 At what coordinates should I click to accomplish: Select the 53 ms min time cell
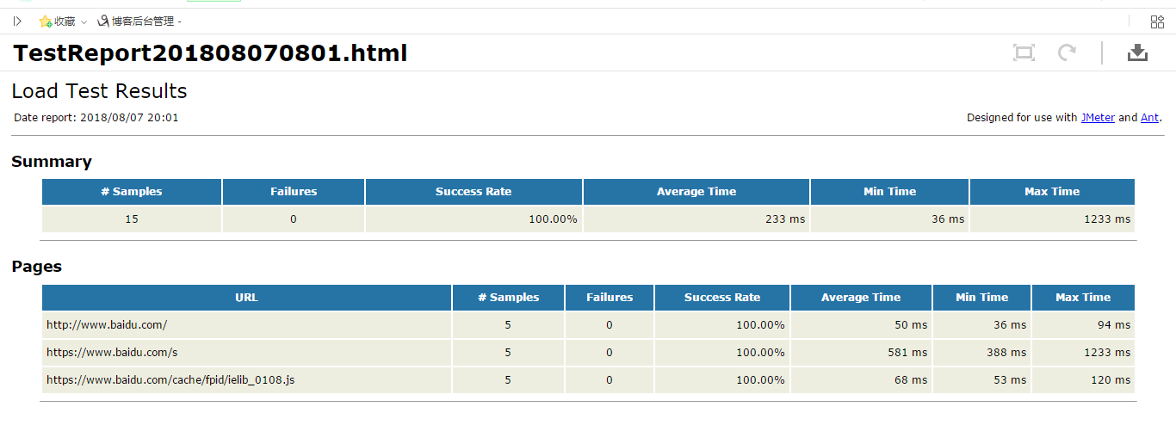pyautogui.click(x=981, y=379)
